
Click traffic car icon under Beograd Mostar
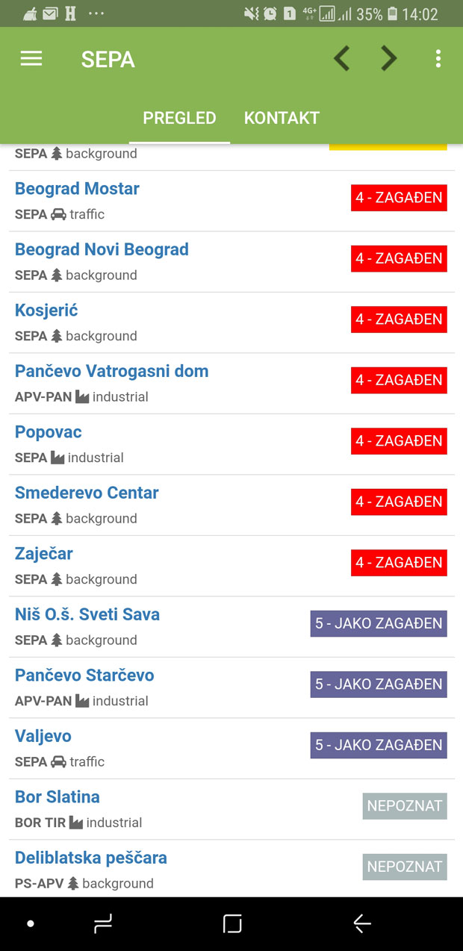(58, 214)
